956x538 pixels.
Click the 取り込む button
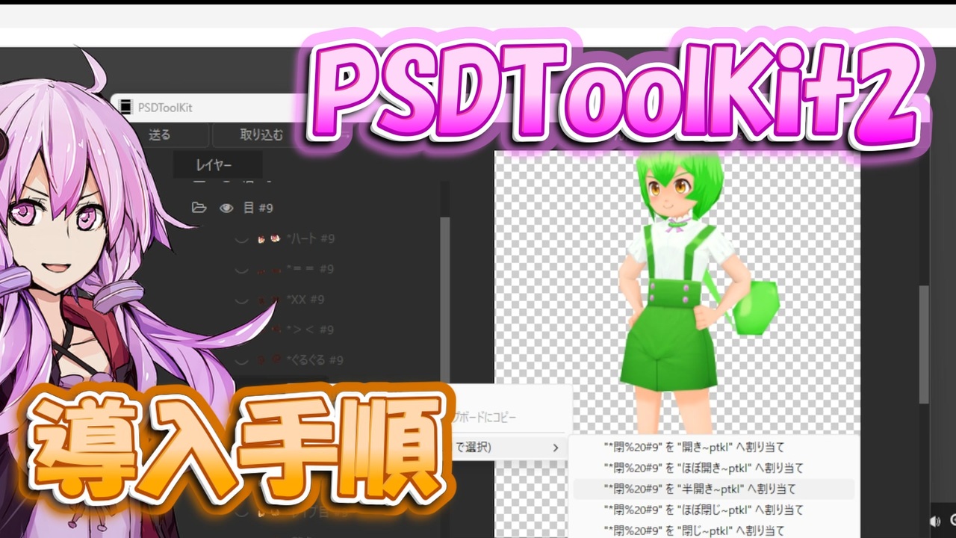[x=261, y=135]
